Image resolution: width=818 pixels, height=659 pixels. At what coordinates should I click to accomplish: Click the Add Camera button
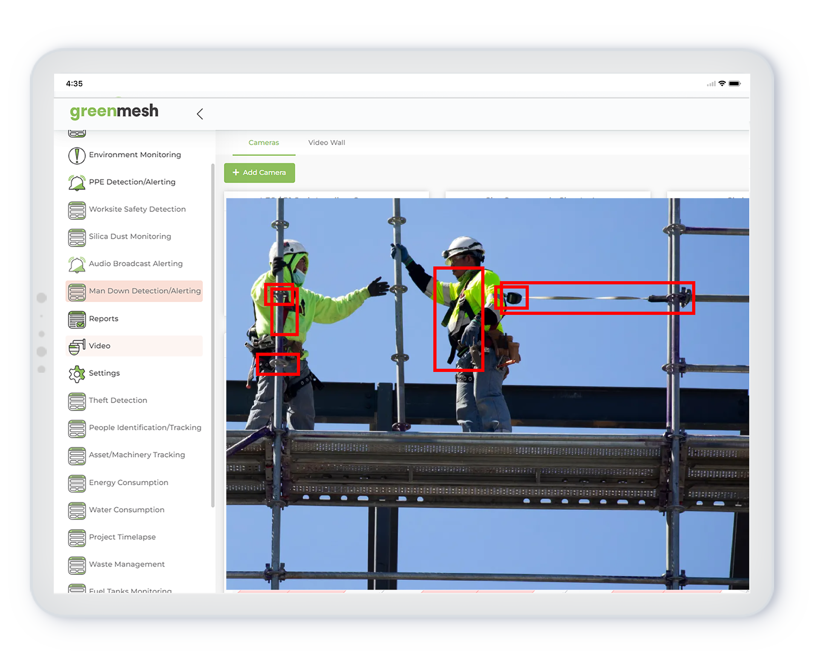(x=259, y=173)
